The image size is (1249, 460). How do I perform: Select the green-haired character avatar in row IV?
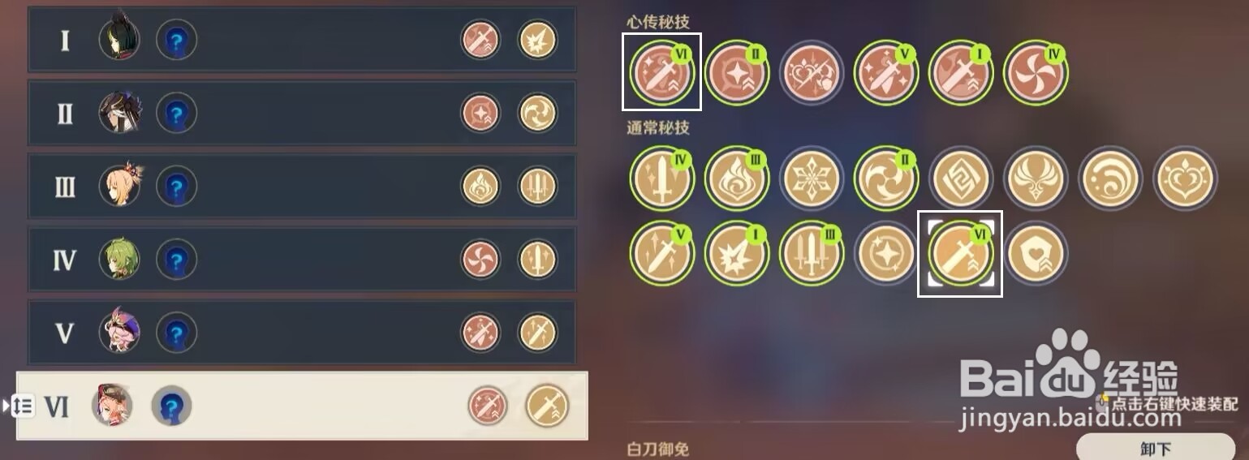[x=119, y=259]
